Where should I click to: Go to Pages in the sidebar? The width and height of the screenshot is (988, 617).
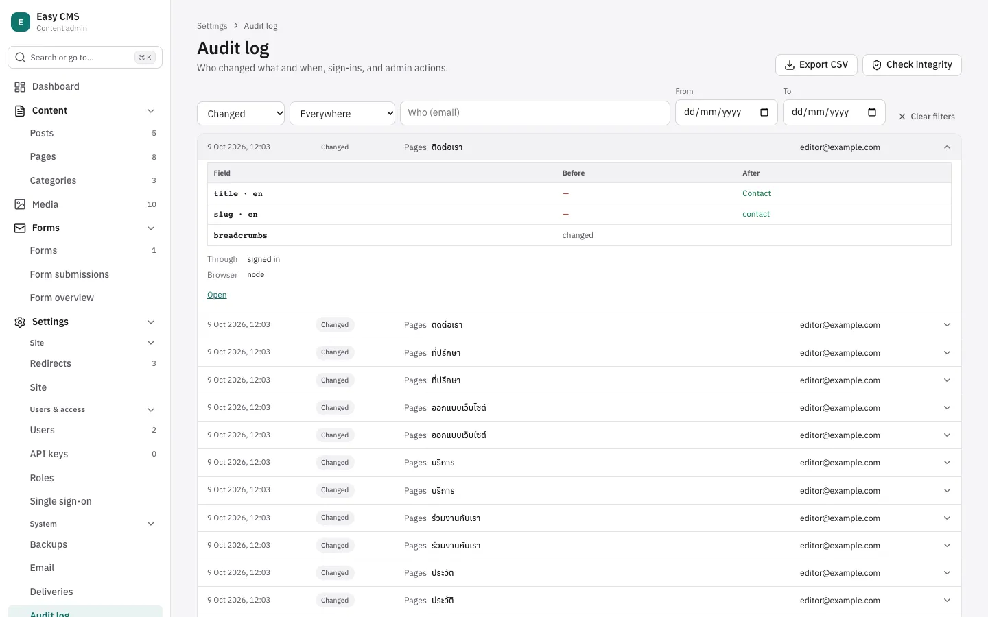tap(85, 156)
